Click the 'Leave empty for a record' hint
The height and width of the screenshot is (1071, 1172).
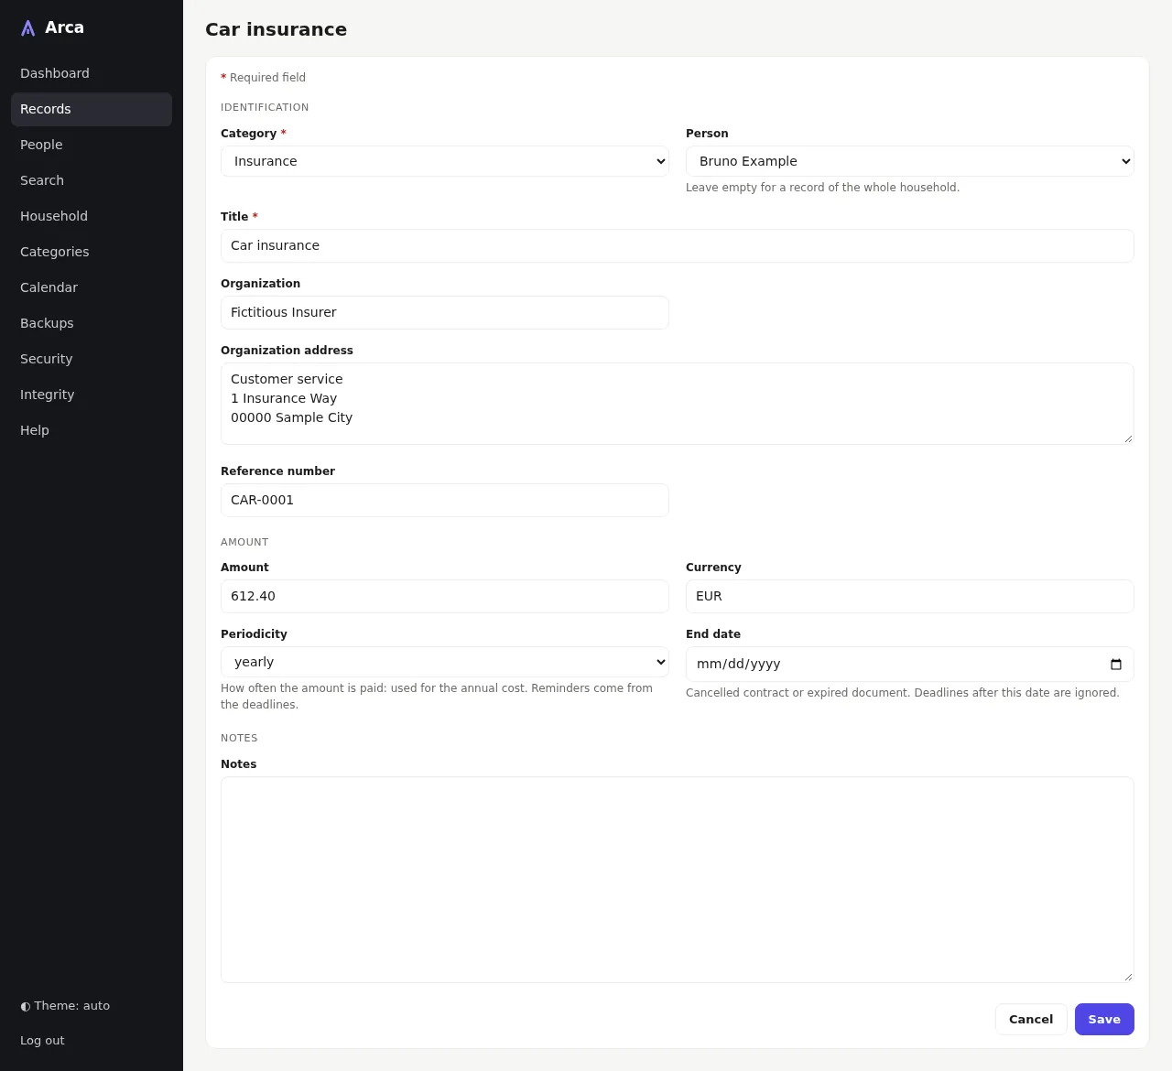click(x=822, y=188)
